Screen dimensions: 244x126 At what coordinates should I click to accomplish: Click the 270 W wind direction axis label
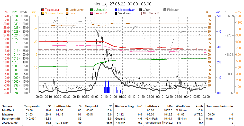231,35
